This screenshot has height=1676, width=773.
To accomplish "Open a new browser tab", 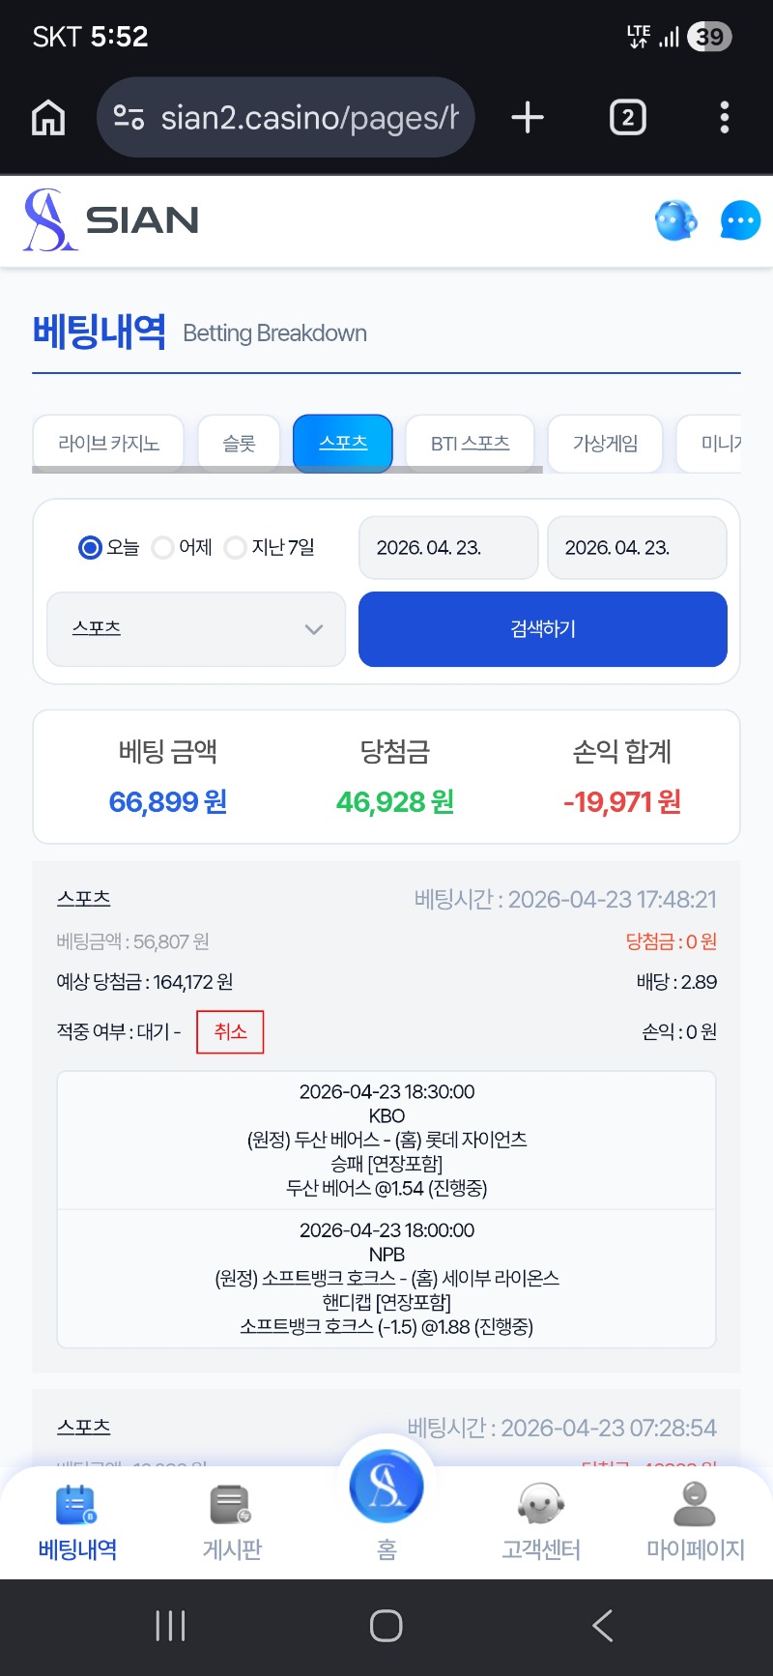I will pos(528,118).
